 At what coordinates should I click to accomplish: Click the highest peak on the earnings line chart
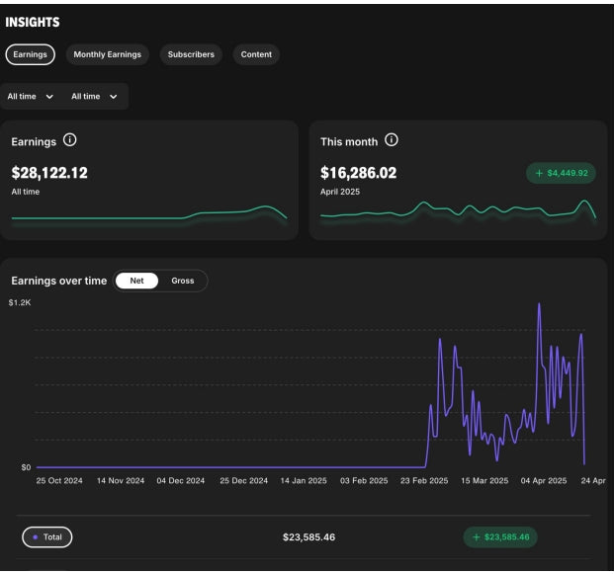[539, 305]
